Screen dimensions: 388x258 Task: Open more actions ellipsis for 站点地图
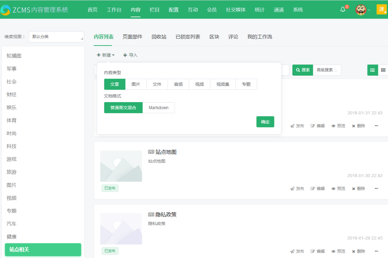[x=376, y=188]
